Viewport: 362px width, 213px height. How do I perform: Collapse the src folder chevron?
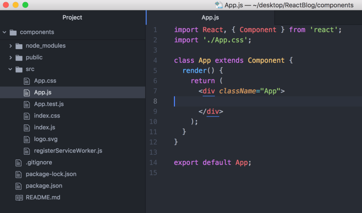(11, 69)
